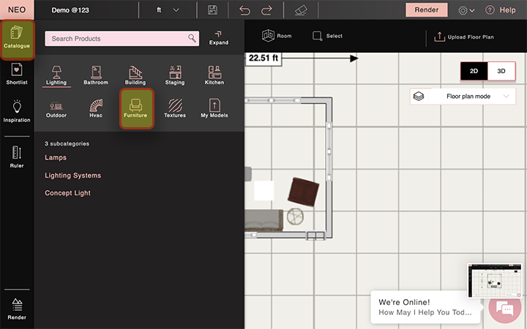Viewport: 527px width, 329px height.
Task: Open the Shortlist panel
Action: coord(17,74)
